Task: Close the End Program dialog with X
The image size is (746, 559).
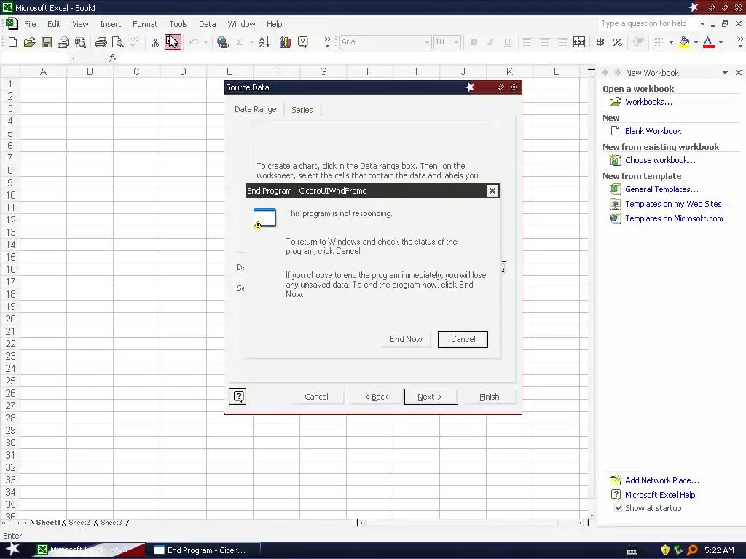Action: tap(492, 191)
